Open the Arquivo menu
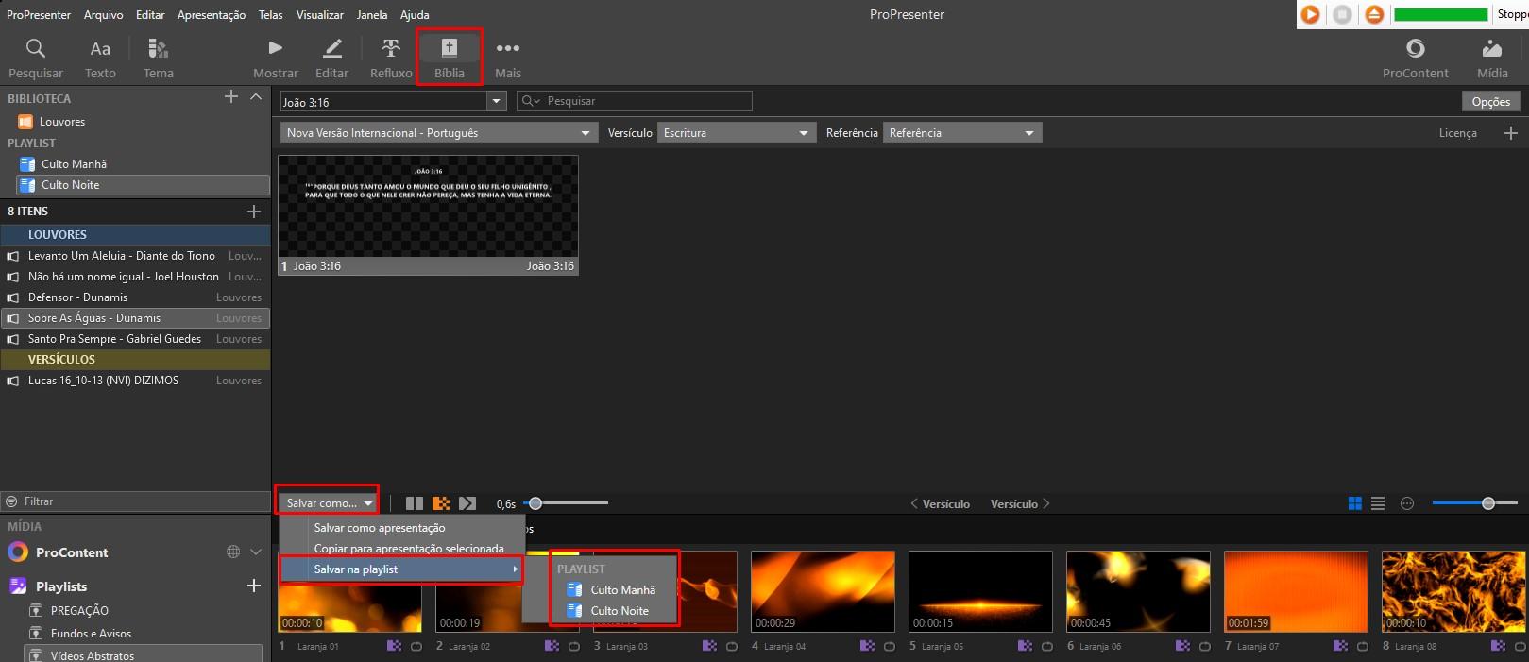The height and width of the screenshot is (662, 1529). click(103, 14)
